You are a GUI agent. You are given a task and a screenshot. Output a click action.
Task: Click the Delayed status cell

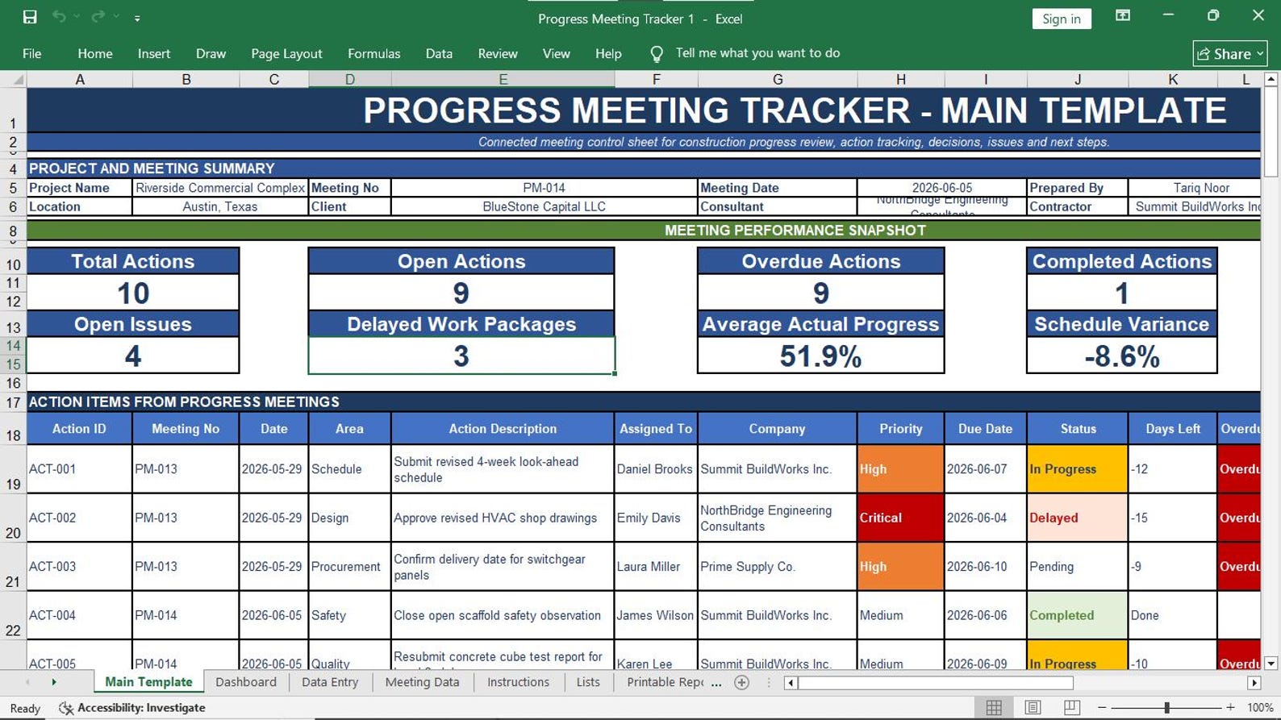(1078, 518)
